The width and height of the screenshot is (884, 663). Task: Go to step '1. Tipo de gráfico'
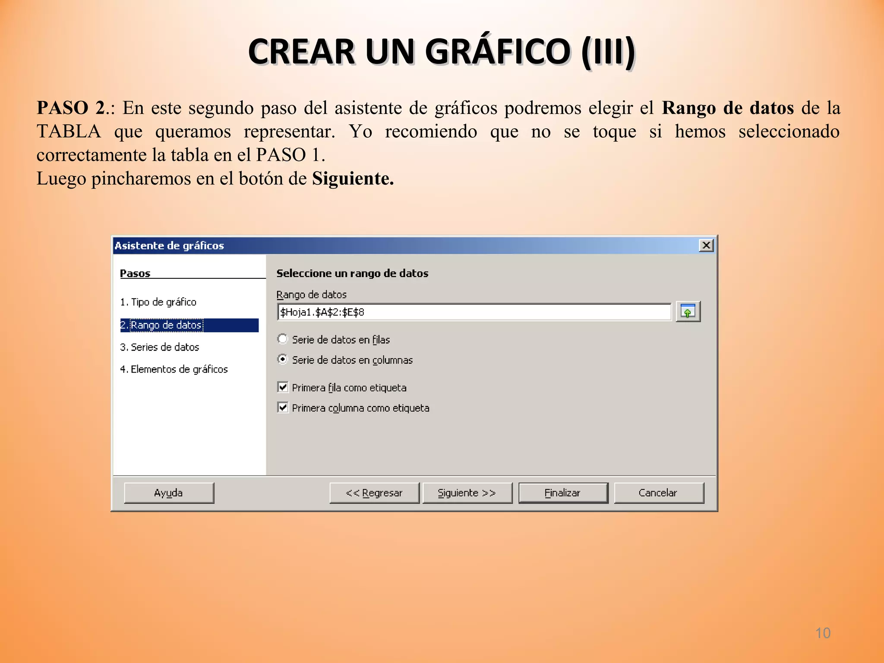(x=158, y=302)
